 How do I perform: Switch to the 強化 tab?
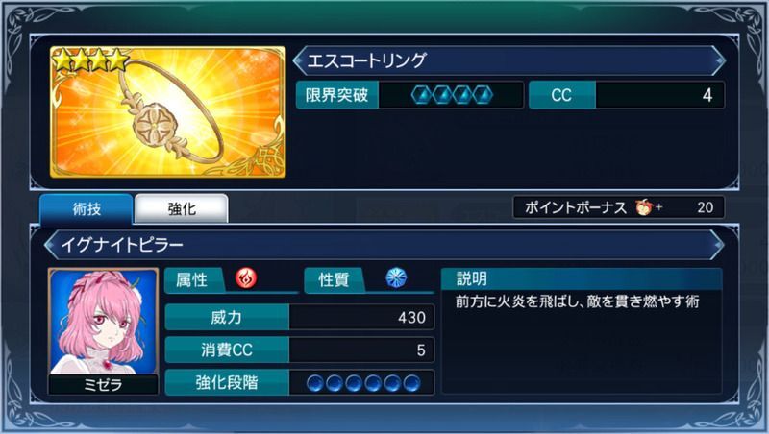coord(182,208)
